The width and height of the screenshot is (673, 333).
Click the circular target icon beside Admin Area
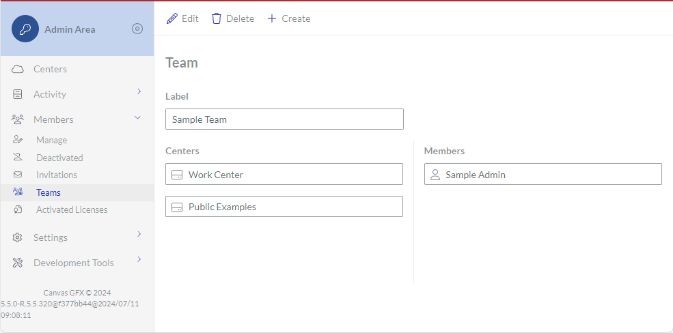[x=137, y=29]
